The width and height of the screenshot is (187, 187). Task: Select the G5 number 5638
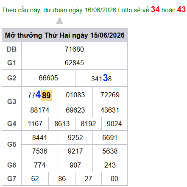[x=110, y=151]
